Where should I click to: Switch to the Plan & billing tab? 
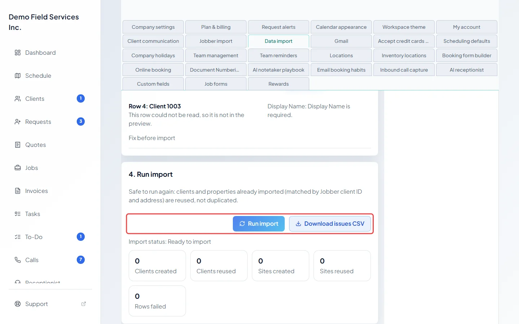pyautogui.click(x=216, y=27)
